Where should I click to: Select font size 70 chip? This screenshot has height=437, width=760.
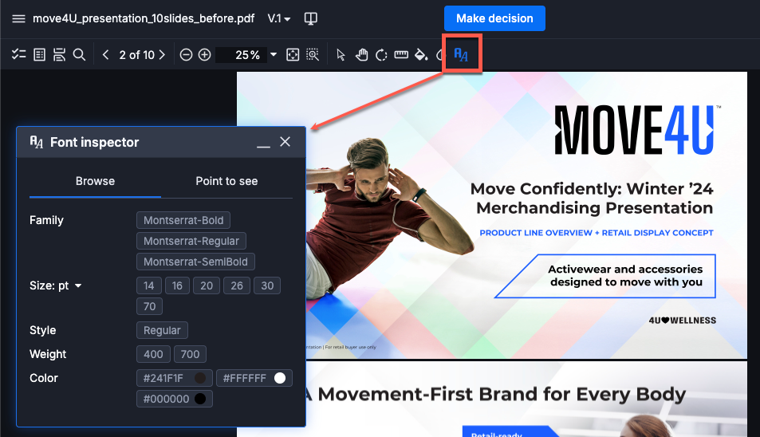pos(149,307)
